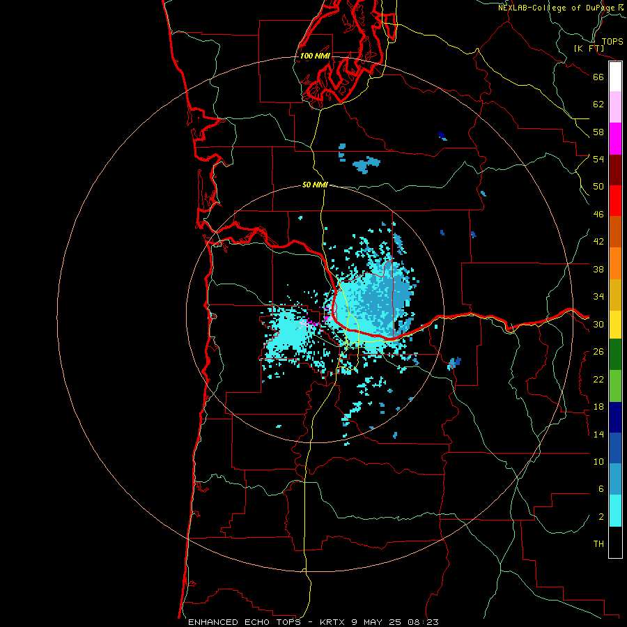Click the '[K FT]' units label
This screenshot has height=627, width=627.
click(x=589, y=49)
